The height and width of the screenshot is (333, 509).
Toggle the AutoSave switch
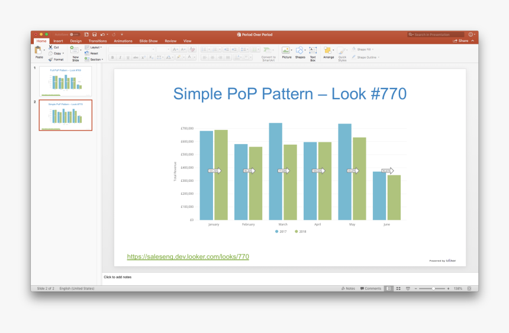click(75, 34)
